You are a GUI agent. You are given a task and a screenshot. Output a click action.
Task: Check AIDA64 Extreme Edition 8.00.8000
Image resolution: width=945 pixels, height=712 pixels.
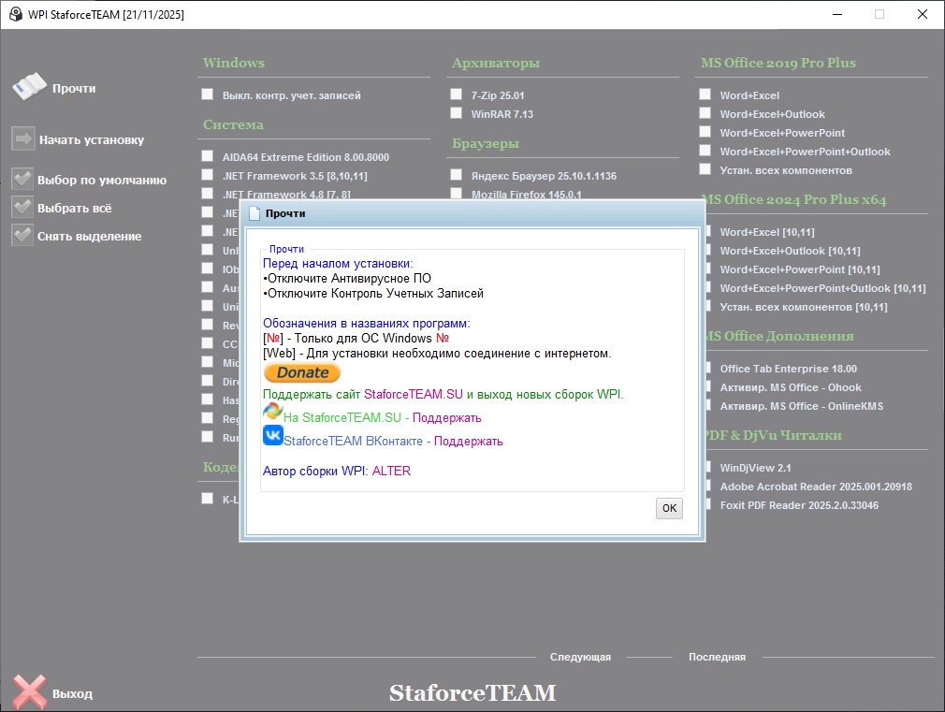(x=208, y=156)
